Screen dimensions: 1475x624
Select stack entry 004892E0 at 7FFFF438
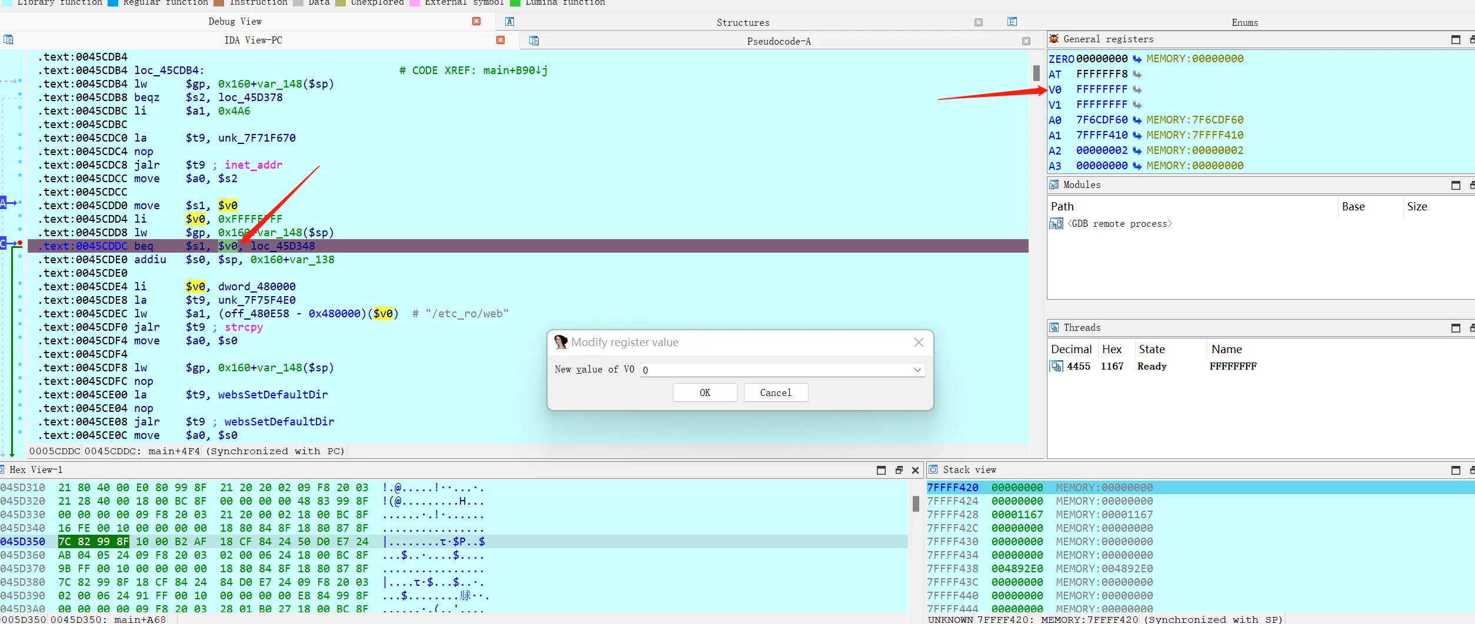click(1017, 568)
